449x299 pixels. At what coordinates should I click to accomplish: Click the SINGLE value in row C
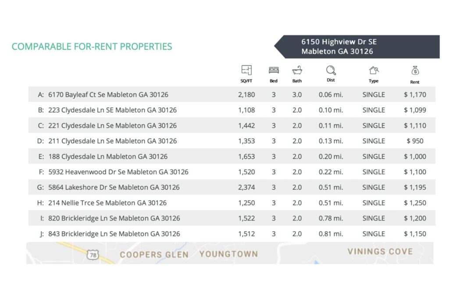[x=373, y=126]
